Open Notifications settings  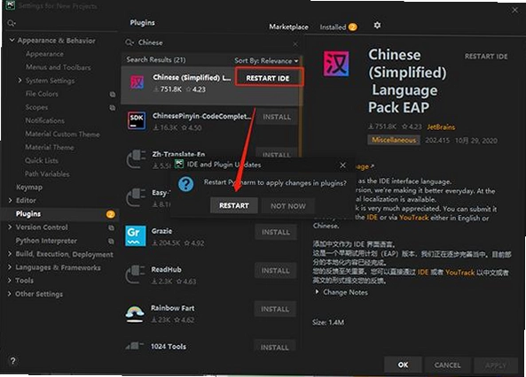[45, 120]
